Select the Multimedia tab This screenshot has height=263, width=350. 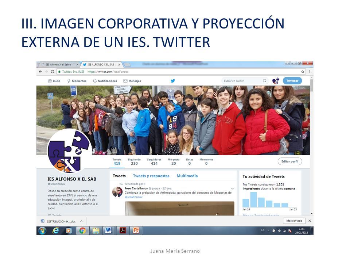(x=187, y=176)
